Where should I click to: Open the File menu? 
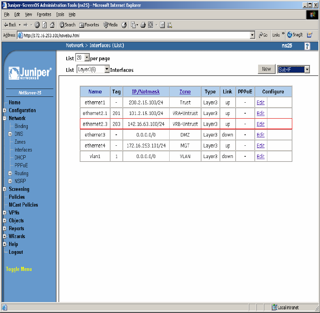point(7,14)
